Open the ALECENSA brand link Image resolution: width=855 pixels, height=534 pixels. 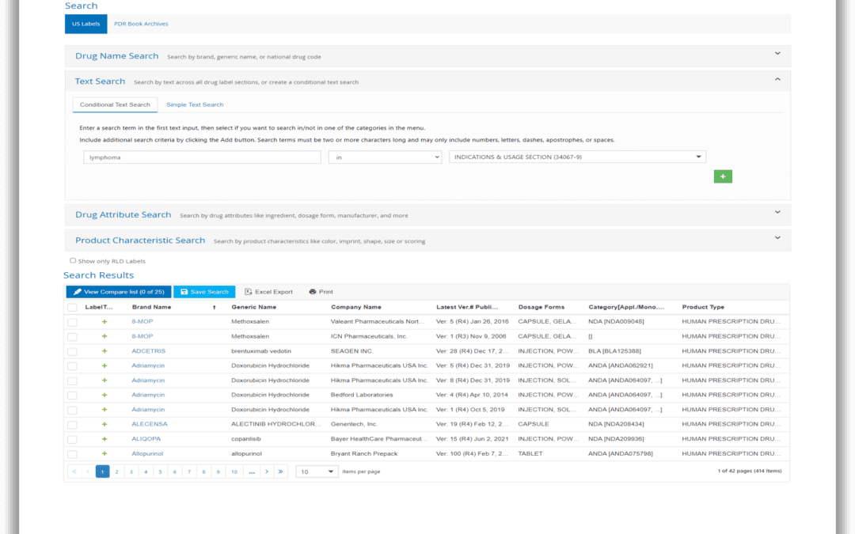[150, 424]
